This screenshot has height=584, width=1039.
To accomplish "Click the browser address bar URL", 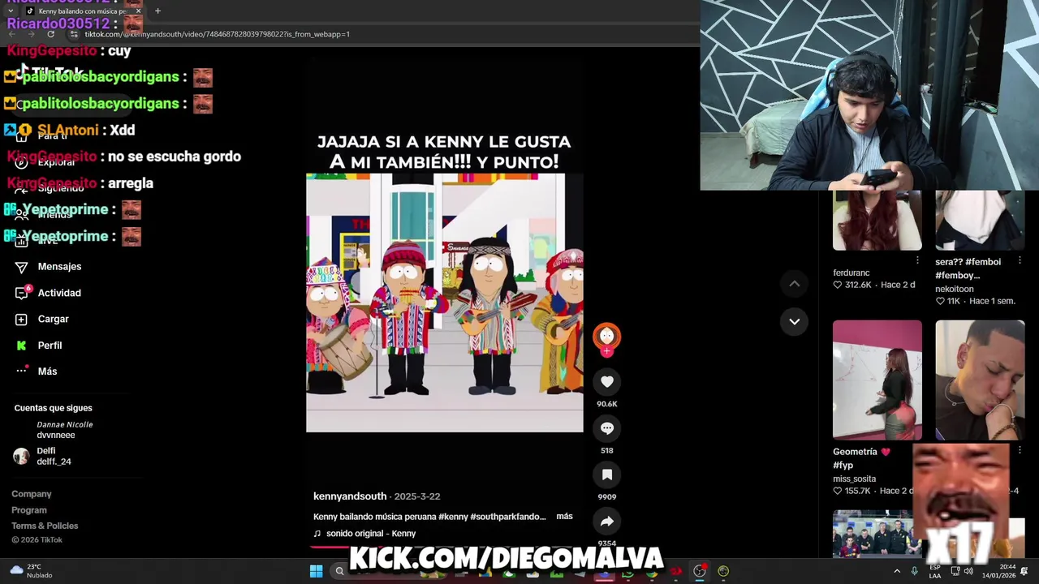I will click(x=218, y=34).
